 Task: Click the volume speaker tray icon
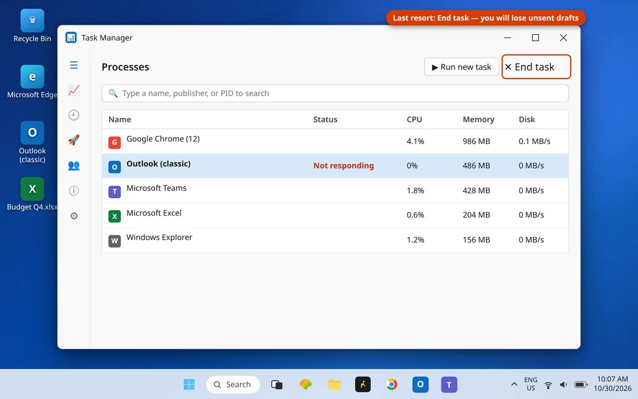click(563, 385)
